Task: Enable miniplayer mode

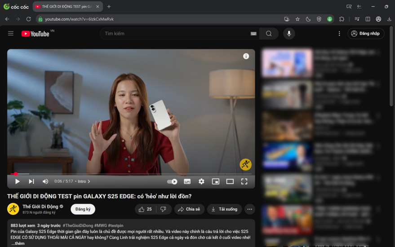Action: pos(216,181)
